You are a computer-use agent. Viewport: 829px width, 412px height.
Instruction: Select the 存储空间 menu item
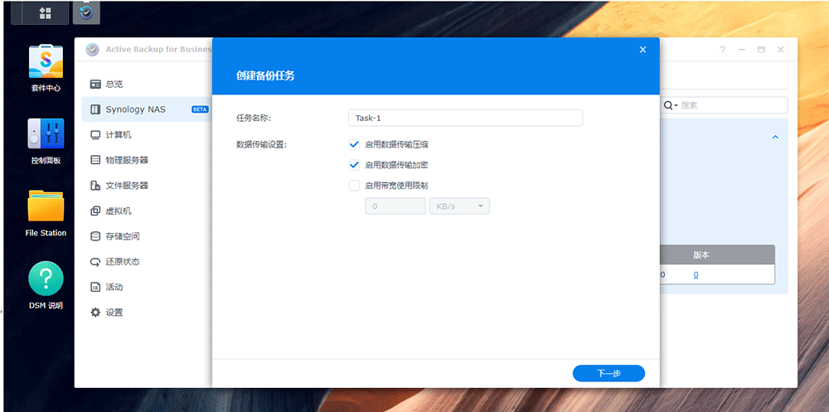pos(147,236)
